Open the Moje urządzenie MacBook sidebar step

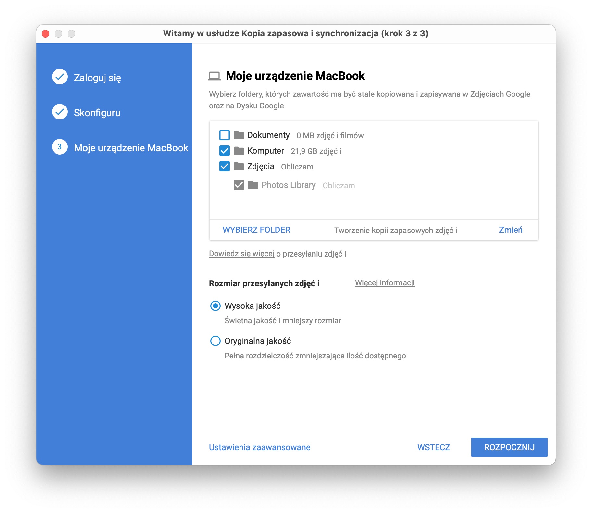coord(131,148)
